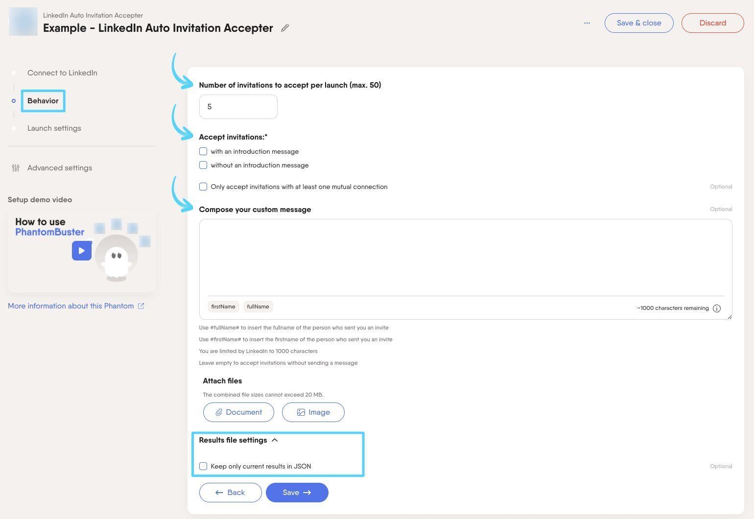The height and width of the screenshot is (519, 754).
Task: Toggle Keep only current results in JSON
Action: (203, 466)
